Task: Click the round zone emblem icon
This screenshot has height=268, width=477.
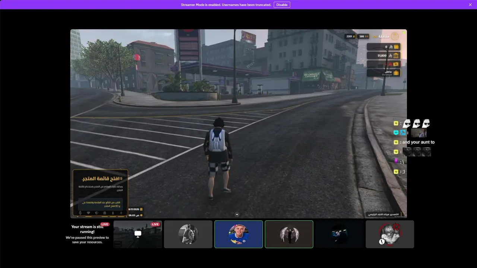Action: point(395,36)
